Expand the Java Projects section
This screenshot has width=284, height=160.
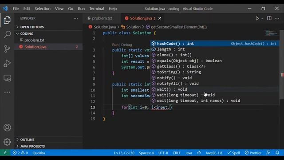pos(48,146)
